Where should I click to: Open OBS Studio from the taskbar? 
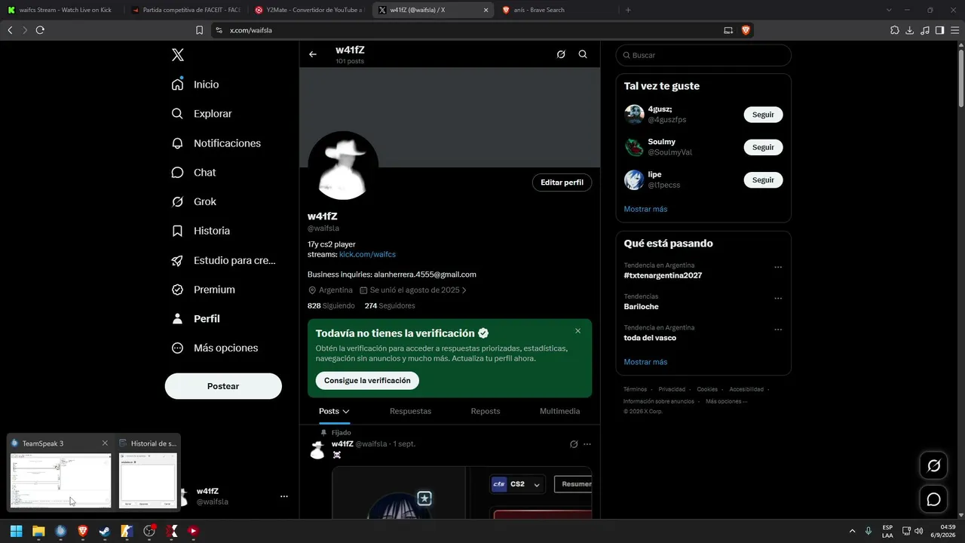[x=149, y=531]
